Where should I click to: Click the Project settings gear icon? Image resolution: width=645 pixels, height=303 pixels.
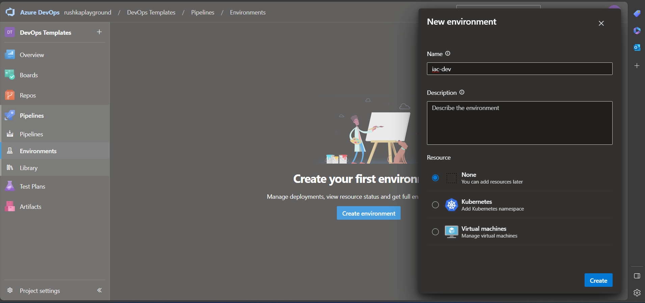(10, 291)
